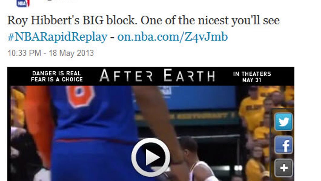Open more sharing options with the plus icon
The height and width of the screenshot is (181, 321).
click(x=284, y=168)
